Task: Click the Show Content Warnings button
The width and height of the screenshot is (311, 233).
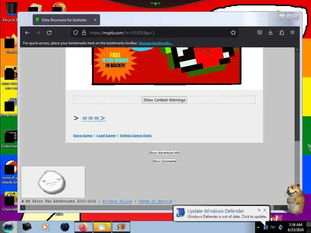Action: click(x=164, y=100)
